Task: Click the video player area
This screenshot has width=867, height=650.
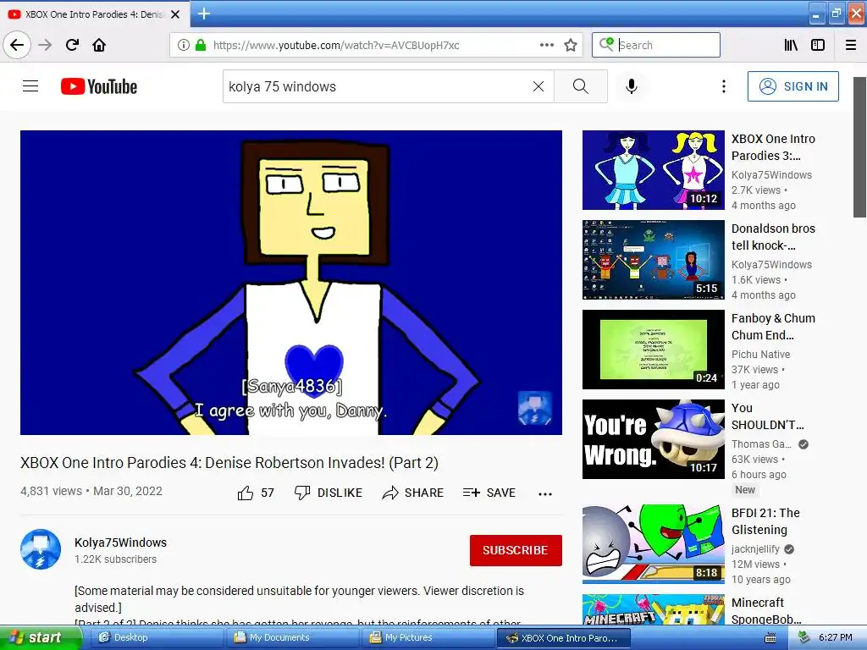Action: point(291,283)
